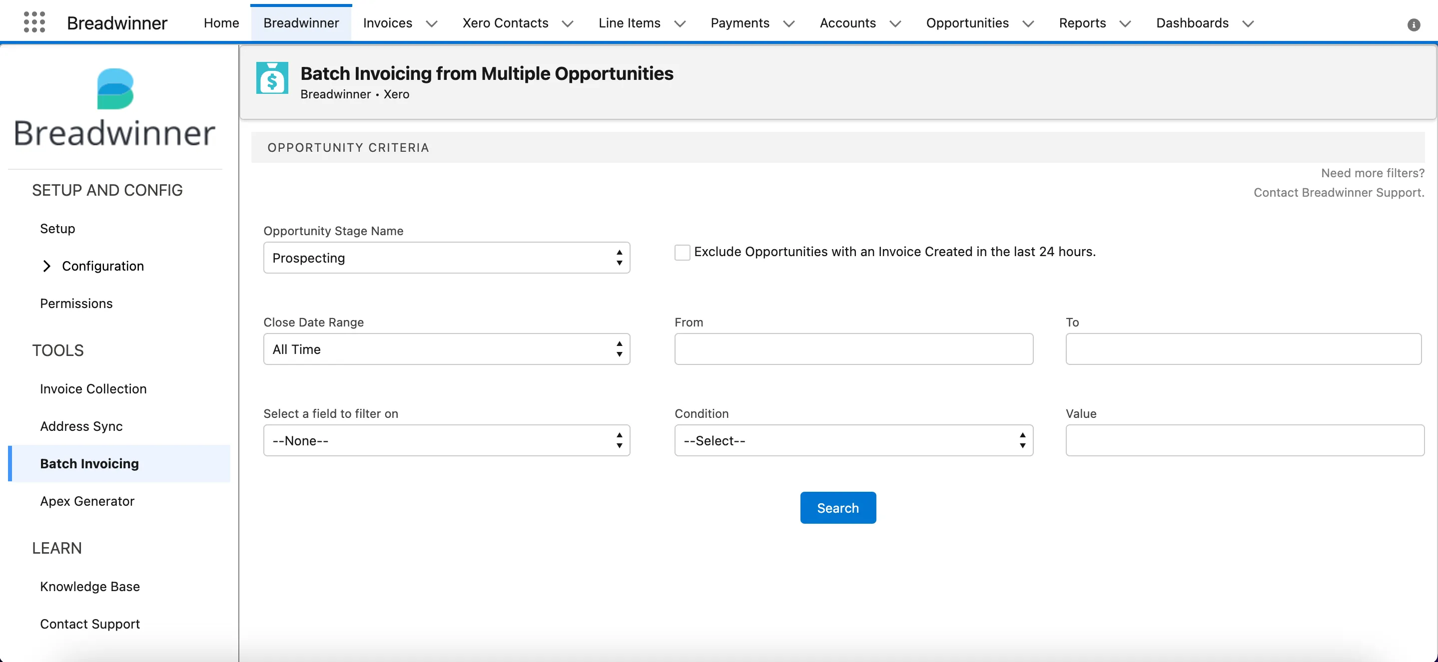Expand the Reports tab chevron
Viewport: 1438px width, 662px height.
point(1125,23)
